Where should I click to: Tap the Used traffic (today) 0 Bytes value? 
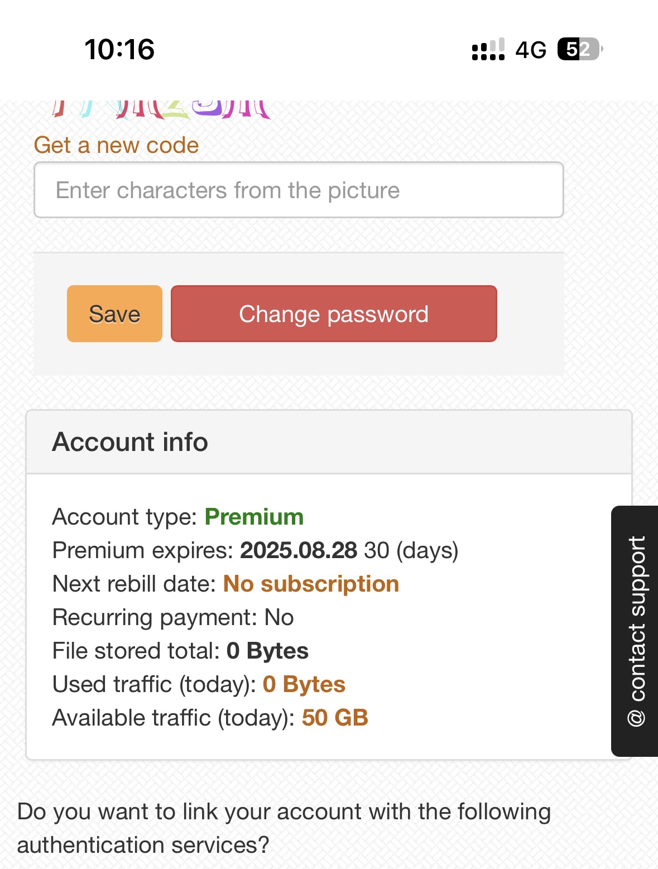click(x=304, y=684)
